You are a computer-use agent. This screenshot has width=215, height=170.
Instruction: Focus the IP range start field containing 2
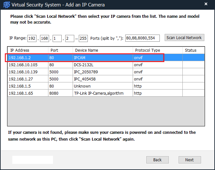click(x=69, y=38)
